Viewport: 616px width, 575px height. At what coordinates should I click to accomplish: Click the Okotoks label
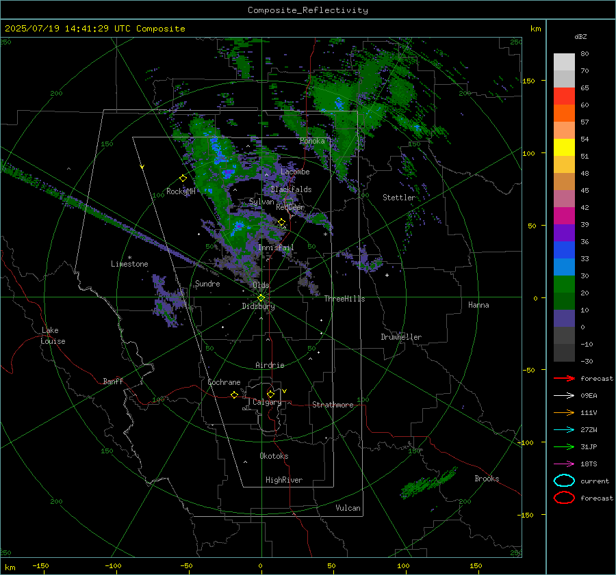274,456
